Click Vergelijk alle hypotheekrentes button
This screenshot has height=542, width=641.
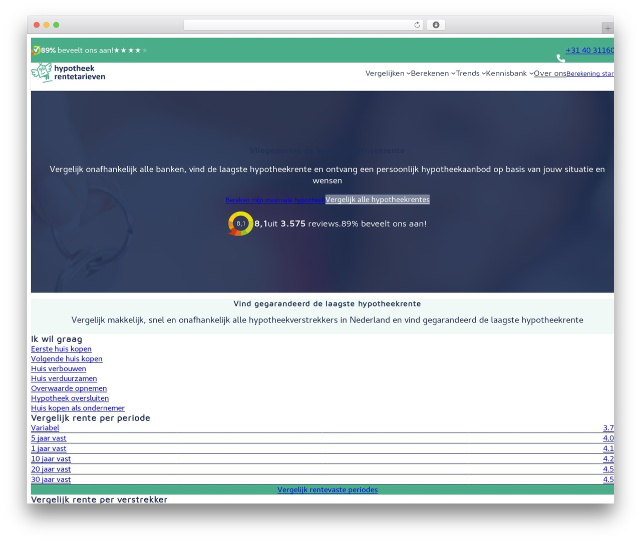pyautogui.click(x=378, y=199)
